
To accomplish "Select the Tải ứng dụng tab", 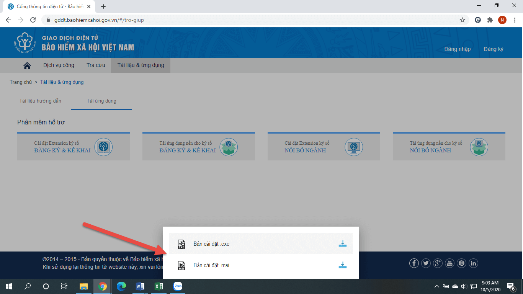I will coord(101,101).
